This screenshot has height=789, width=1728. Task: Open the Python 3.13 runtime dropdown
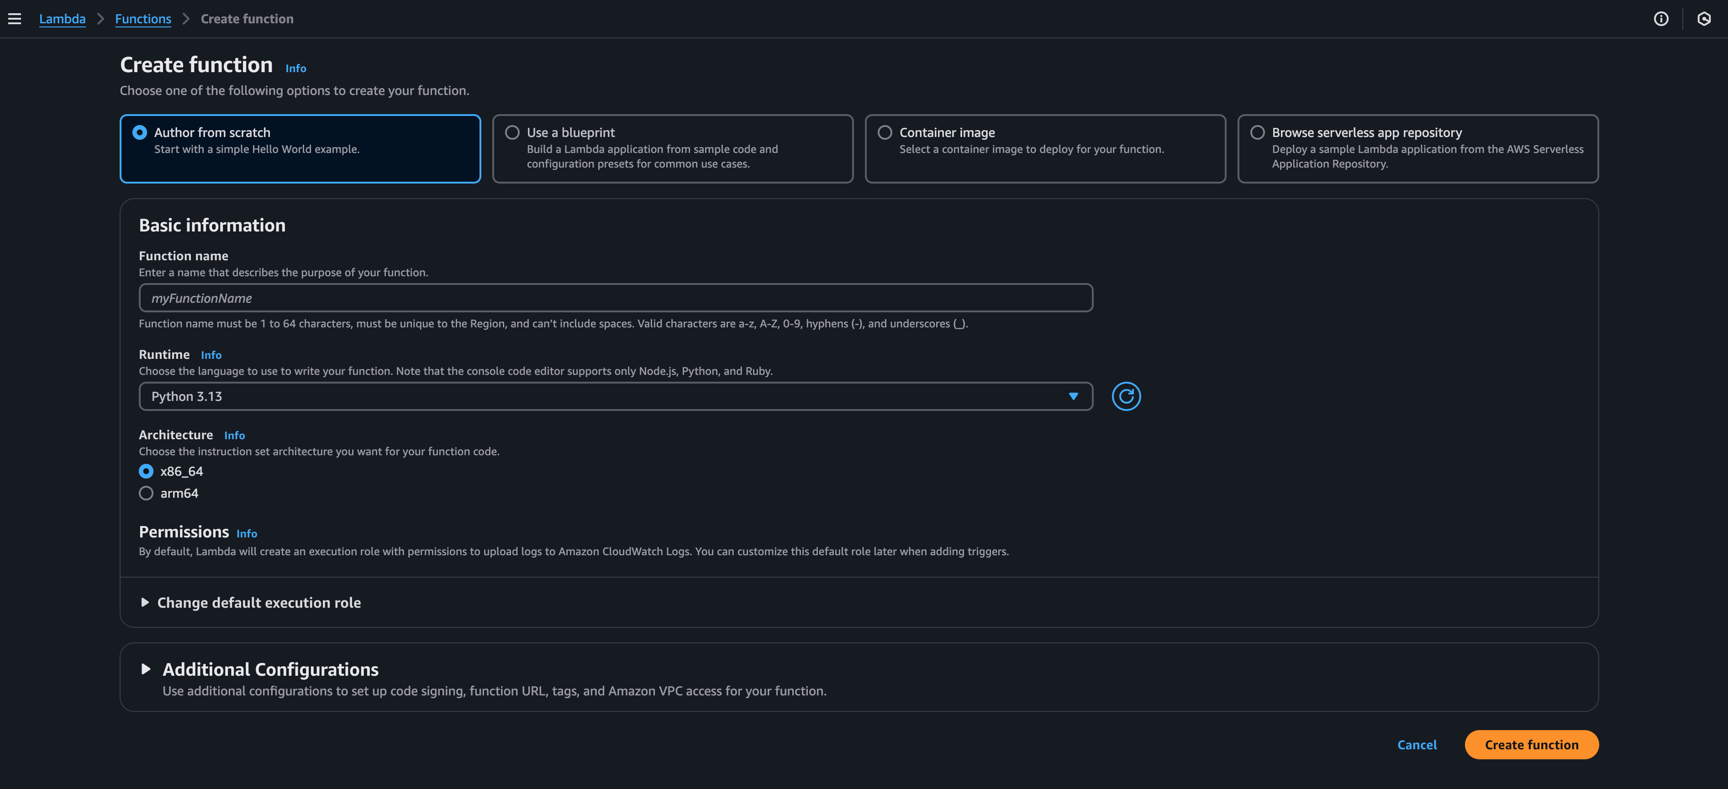(x=615, y=396)
